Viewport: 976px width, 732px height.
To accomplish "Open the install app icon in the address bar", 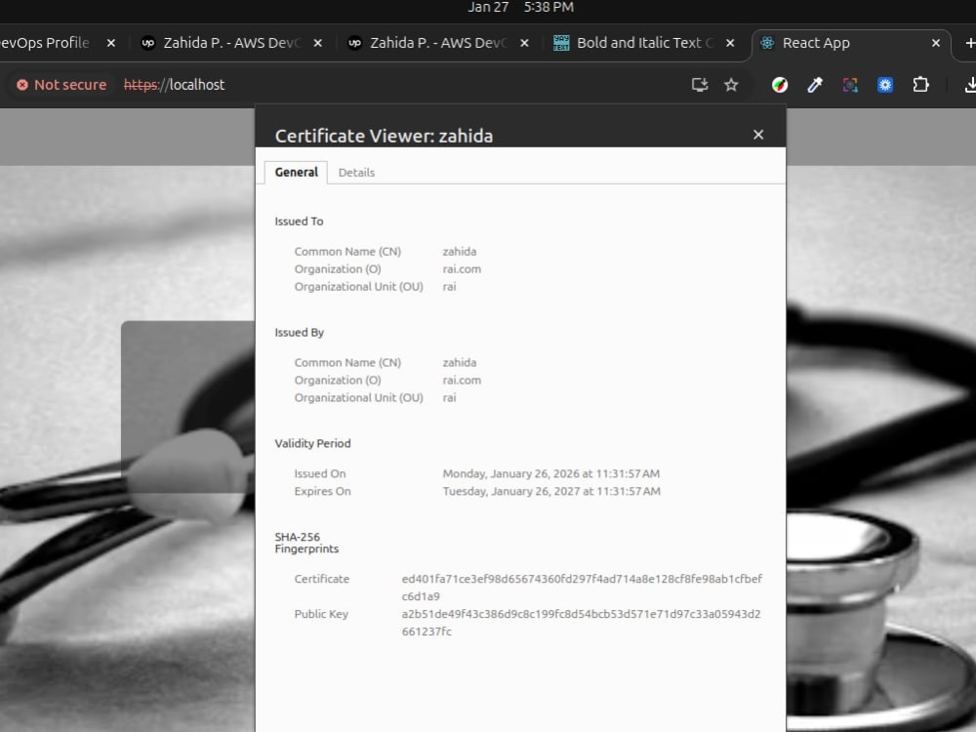I will pyautogui.click(x=700, y=85).
